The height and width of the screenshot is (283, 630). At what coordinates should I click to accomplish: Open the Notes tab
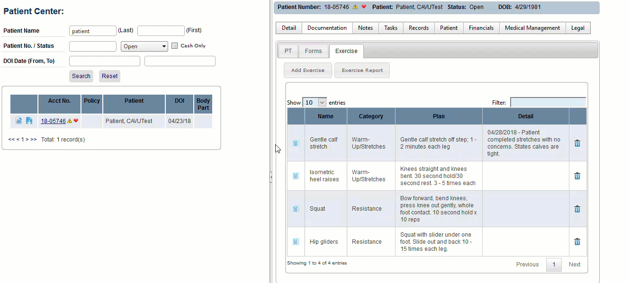coord(366,28)
